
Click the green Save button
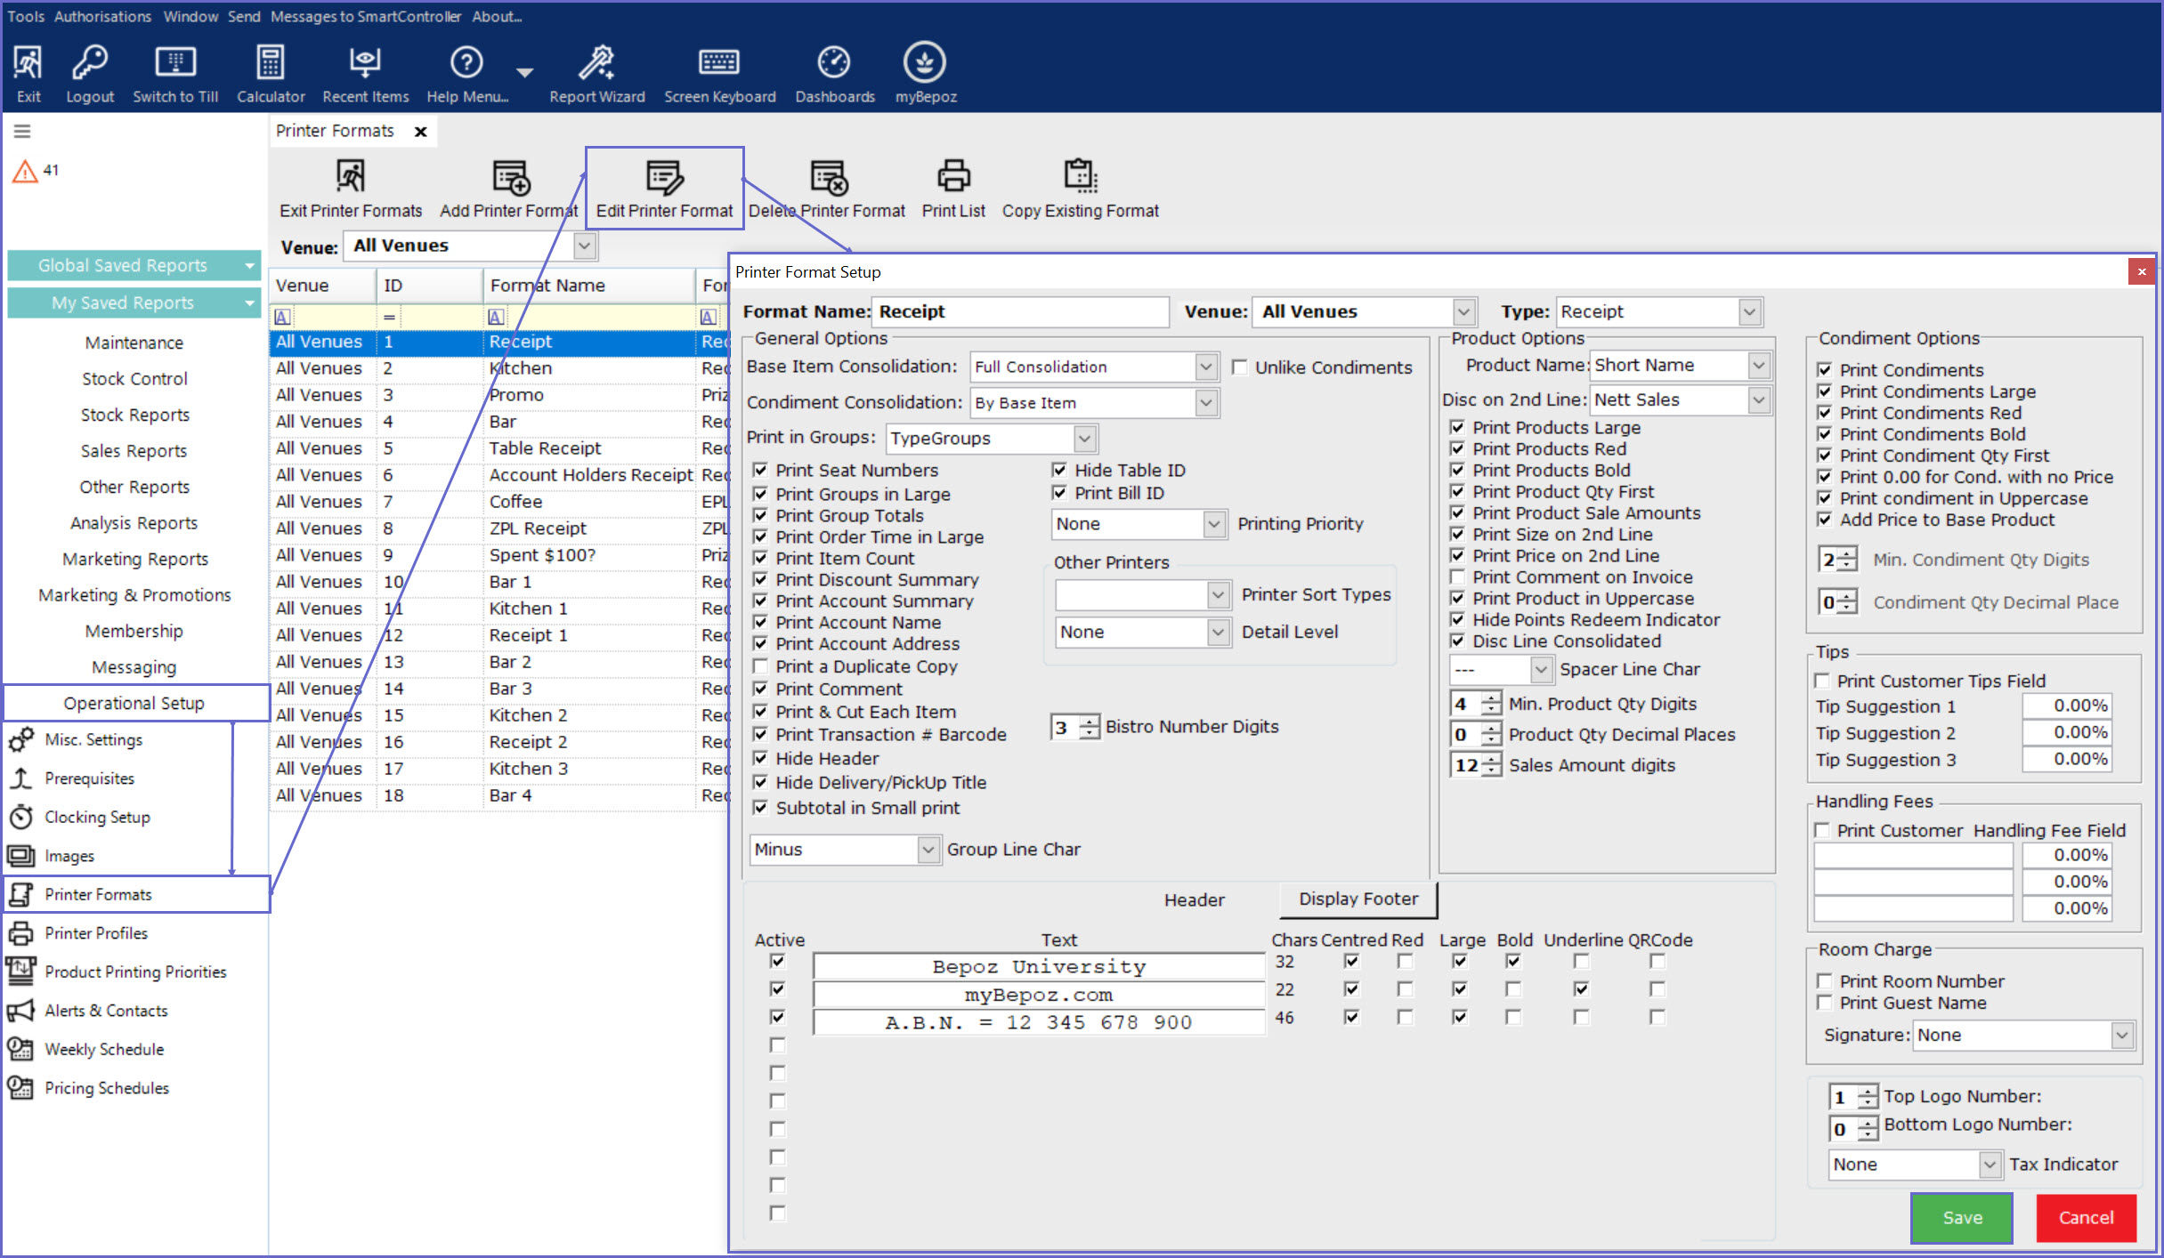(x=1961, y=1217)
